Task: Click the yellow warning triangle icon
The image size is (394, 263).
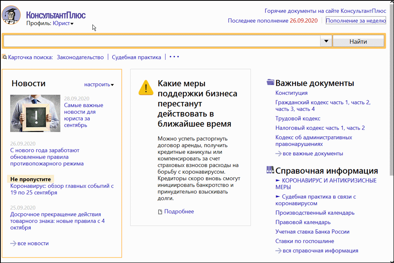Action: [x=146, y=87]
